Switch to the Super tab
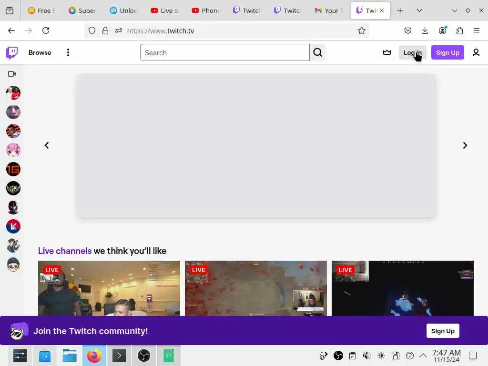The image size is (488, 366). point(82,10)
